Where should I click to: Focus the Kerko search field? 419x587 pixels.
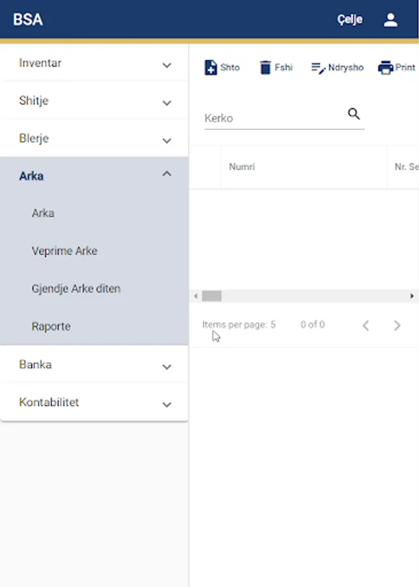(274, 118)
